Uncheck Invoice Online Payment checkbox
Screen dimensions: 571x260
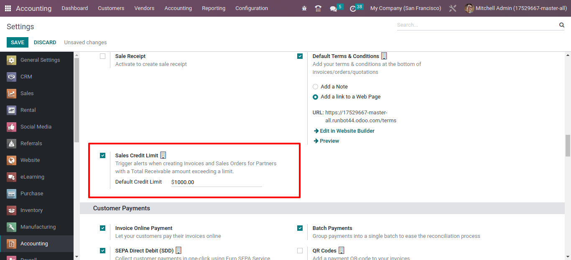pyautogui.click(x=102, y=228)
